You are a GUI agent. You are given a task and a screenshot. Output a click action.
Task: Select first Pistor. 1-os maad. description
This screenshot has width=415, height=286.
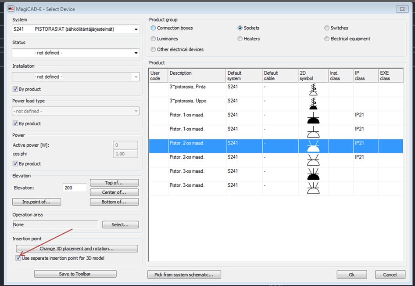[x=187, y=115]
